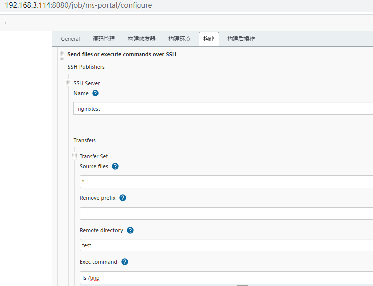Select the 构建 tab
Screen dimensions: 373x286
(209, 39)
